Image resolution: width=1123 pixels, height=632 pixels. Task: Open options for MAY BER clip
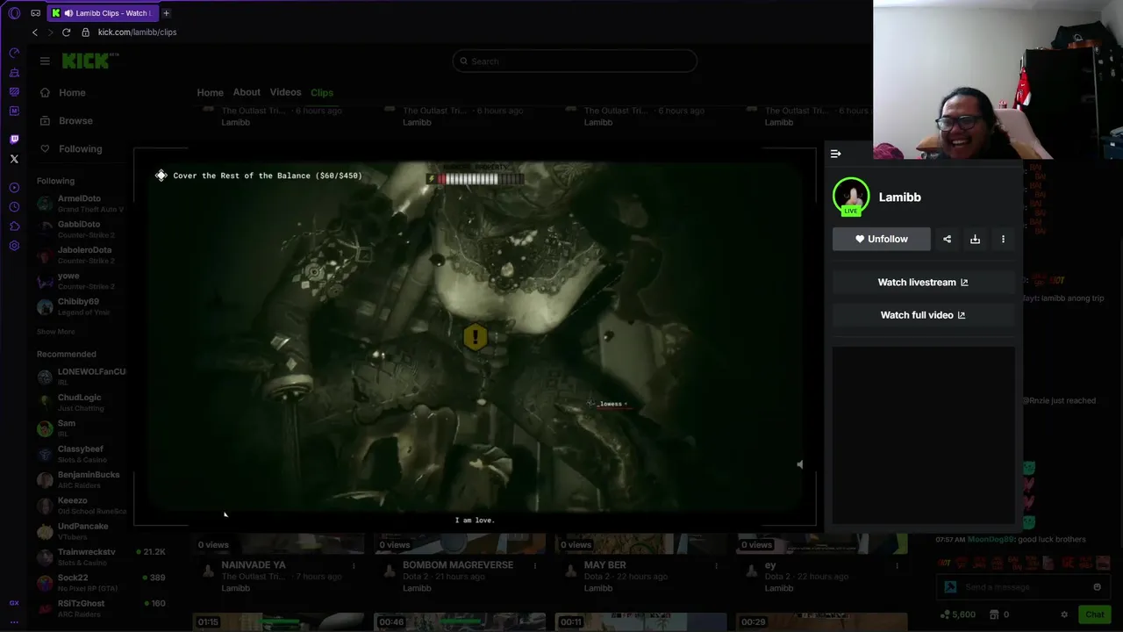[x=716, y=566]
